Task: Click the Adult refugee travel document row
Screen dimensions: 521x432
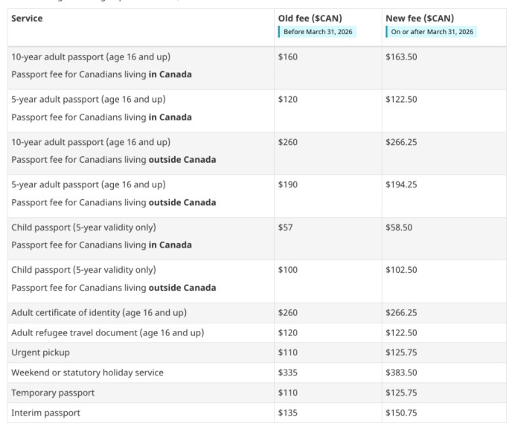Action: pyautogui.click(x=107, y=333)
